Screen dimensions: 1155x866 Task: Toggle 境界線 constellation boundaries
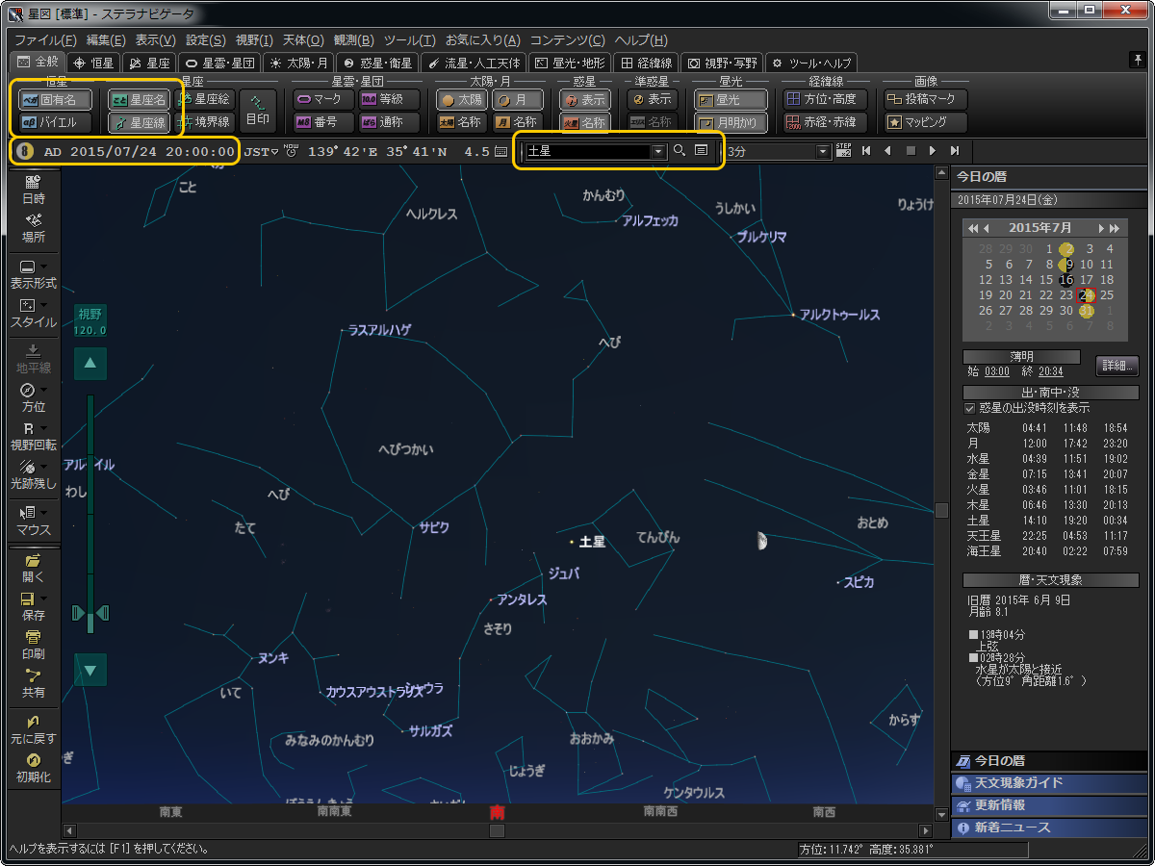(x=205, y=122)
